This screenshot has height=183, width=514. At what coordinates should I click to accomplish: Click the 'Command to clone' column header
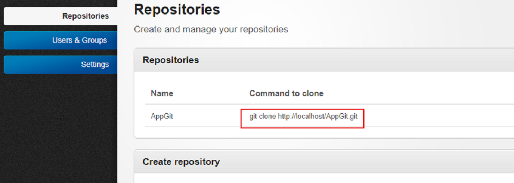click(x=286, y=94)
